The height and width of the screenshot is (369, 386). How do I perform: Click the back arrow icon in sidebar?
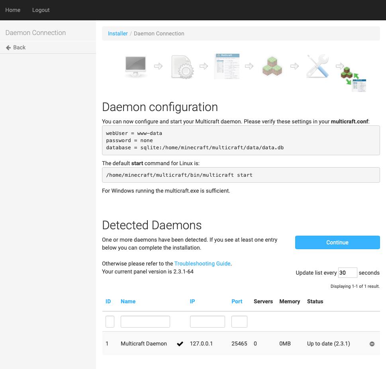(x=8, y=47)
